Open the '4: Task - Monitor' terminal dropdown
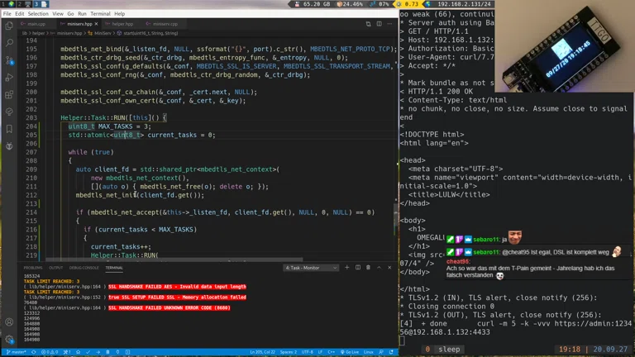The image size is (635, 357). click(311, 268)
